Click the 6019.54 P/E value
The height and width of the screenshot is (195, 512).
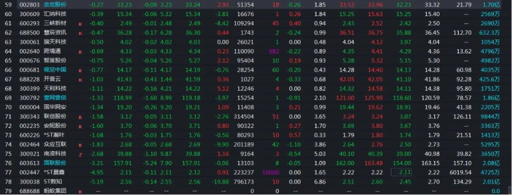tap(460, 172)
